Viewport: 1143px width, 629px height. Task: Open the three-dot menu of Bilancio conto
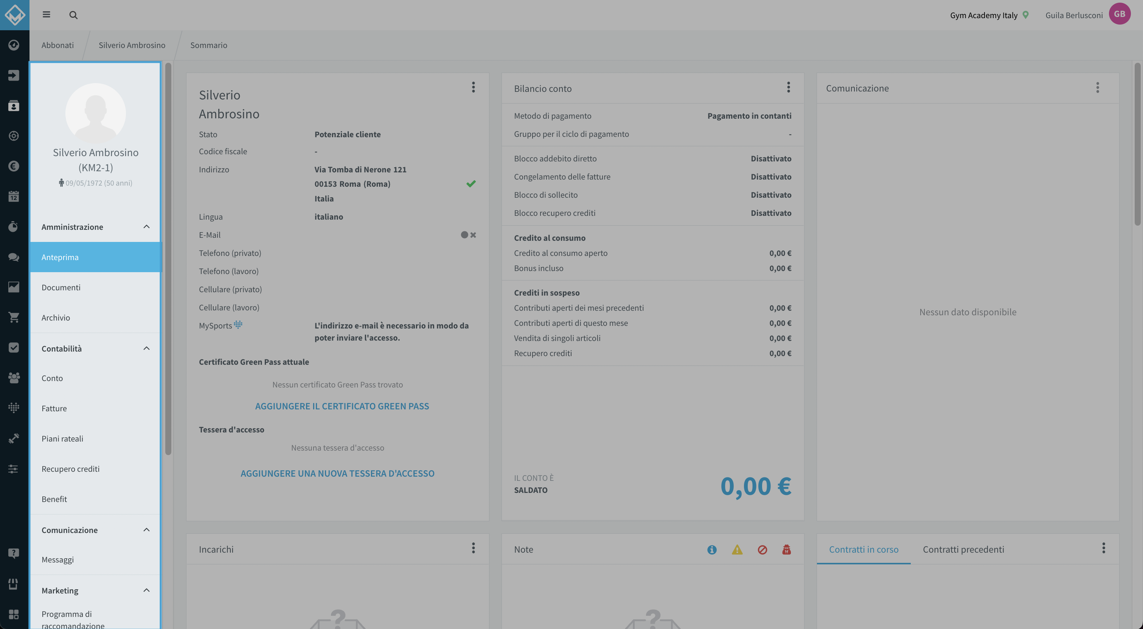(x=789, y=87)
